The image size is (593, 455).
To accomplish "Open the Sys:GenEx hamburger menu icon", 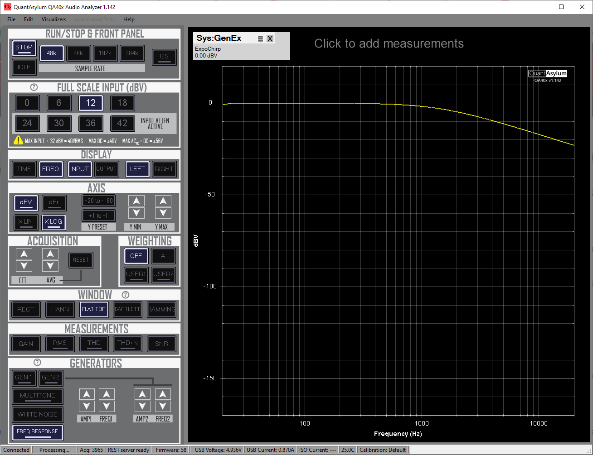I will point(260,38).
